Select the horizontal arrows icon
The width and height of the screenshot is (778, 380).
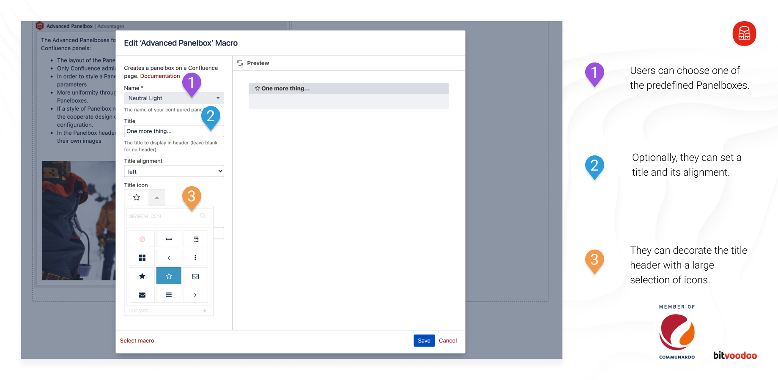(169, 239)
